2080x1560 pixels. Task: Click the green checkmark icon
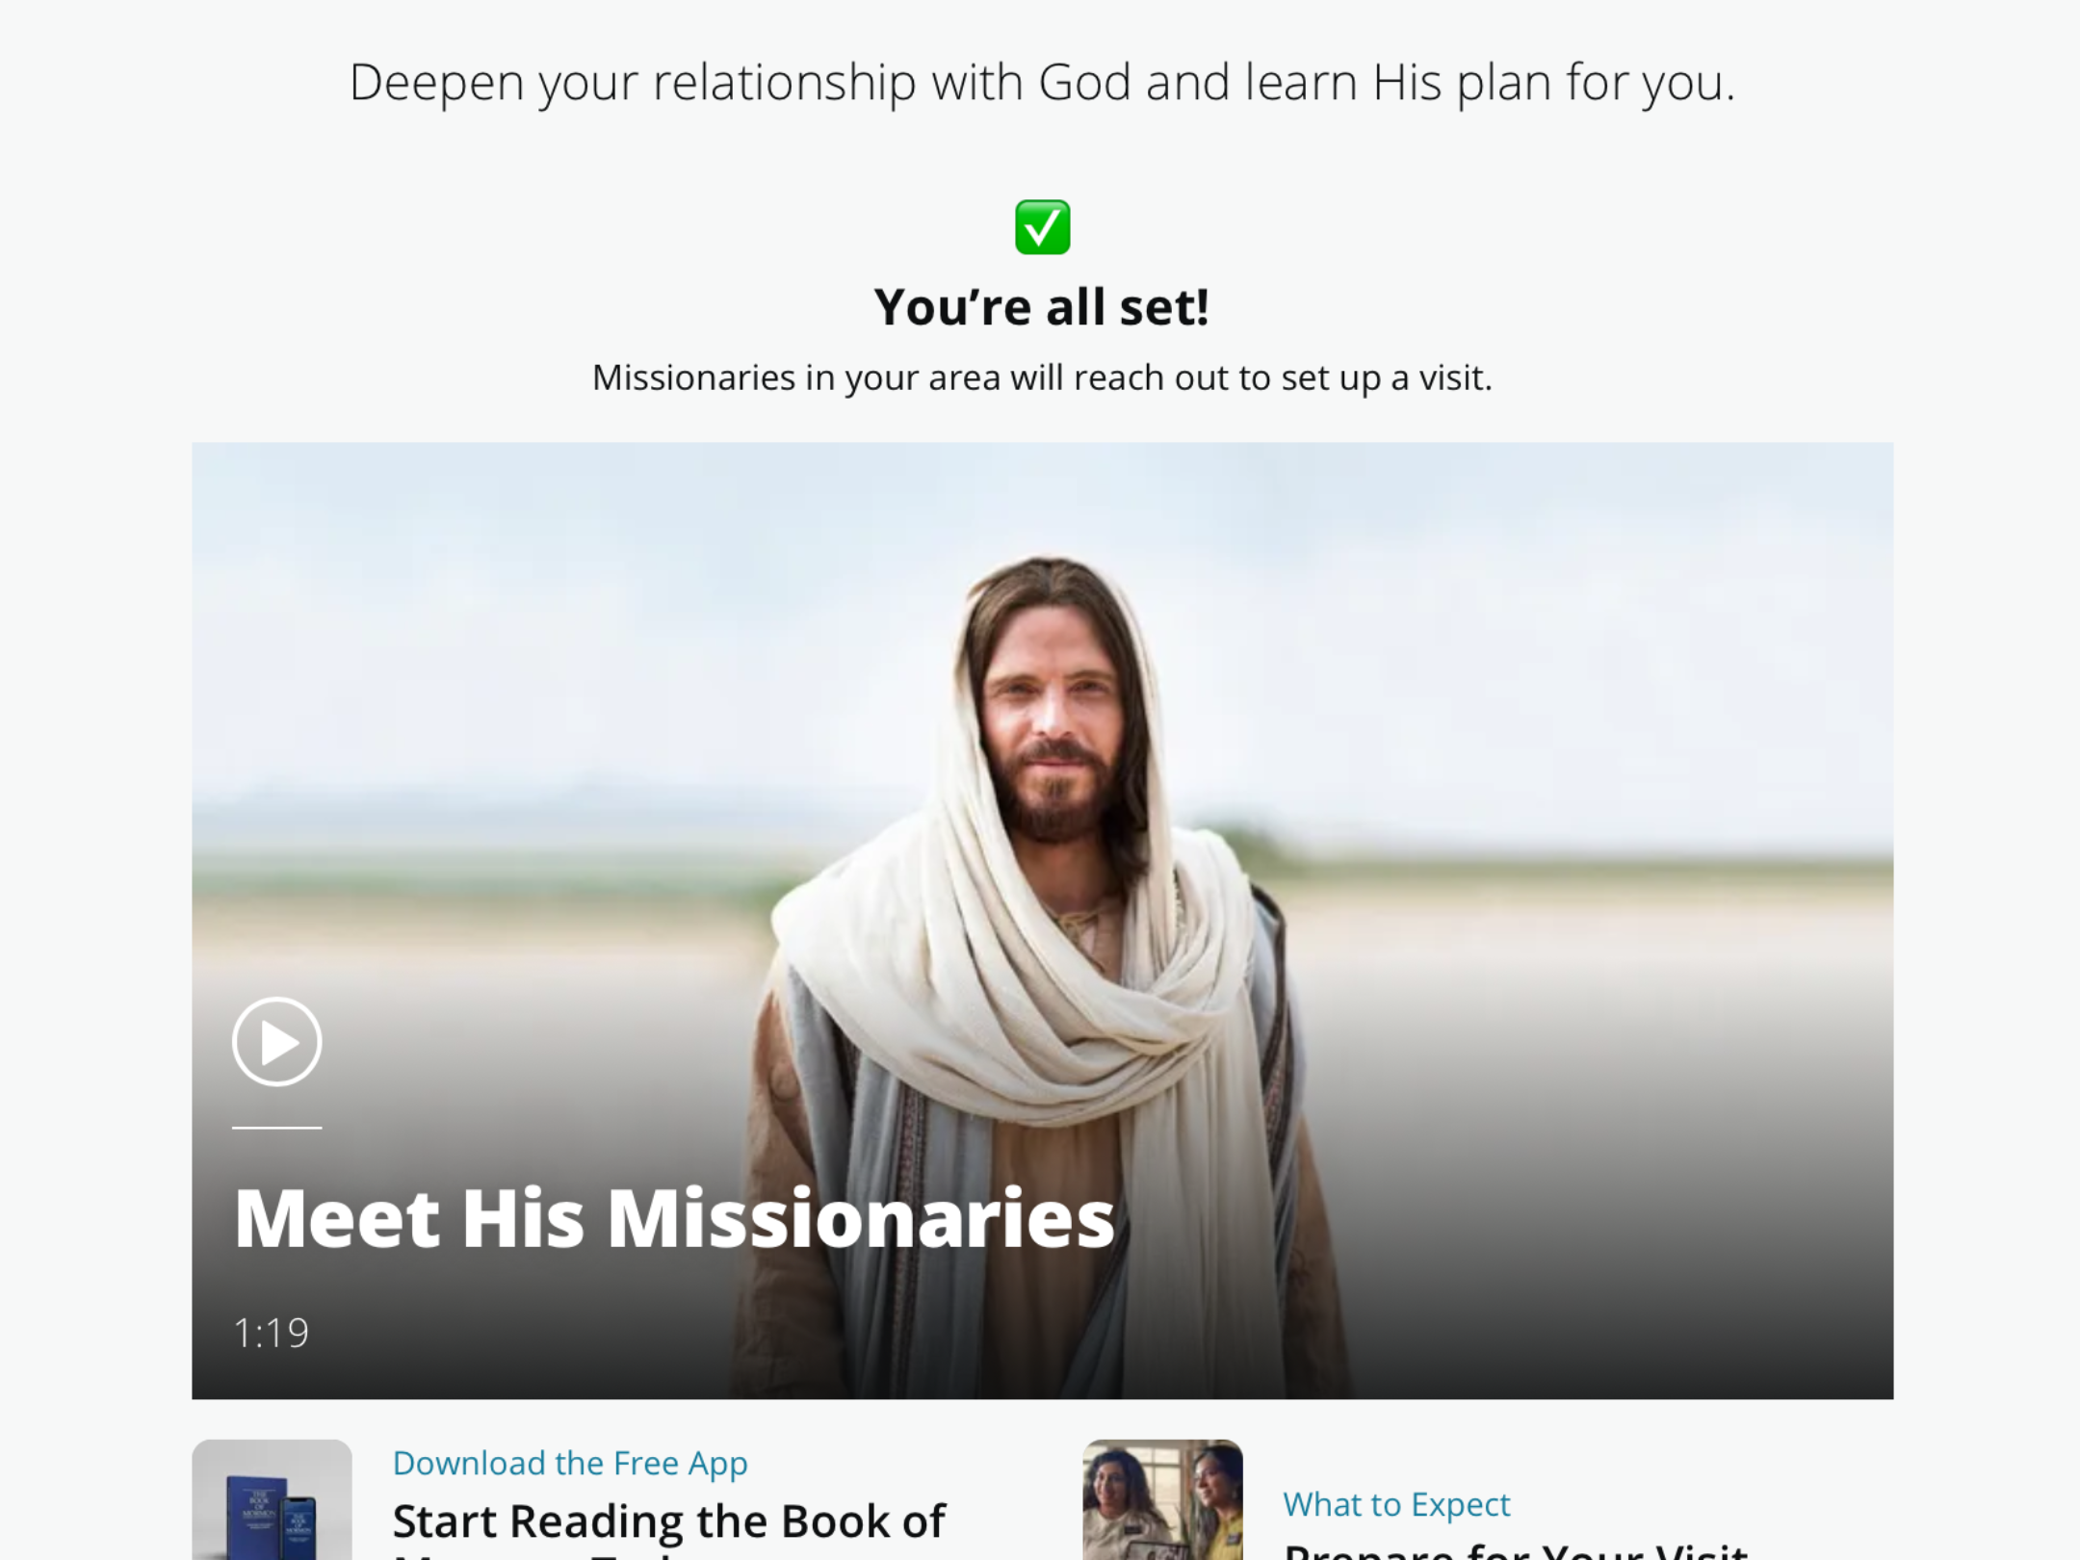[x=1042, y=227]
